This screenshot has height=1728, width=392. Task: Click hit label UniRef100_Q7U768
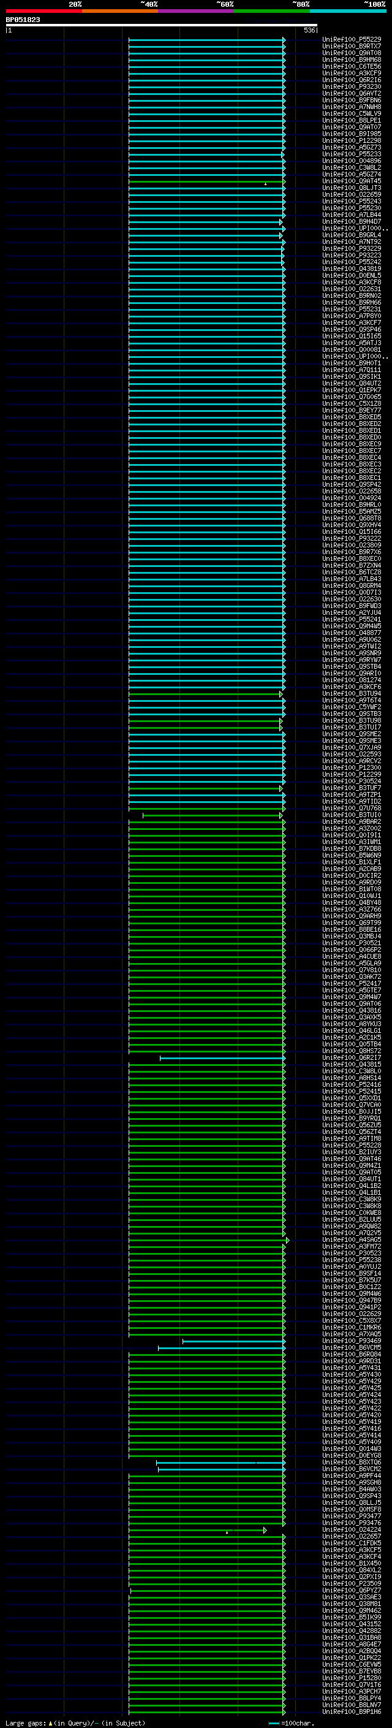(x=352, y=809)
